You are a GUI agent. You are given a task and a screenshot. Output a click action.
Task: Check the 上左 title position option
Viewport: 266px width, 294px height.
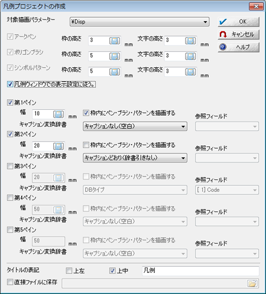click(69, 271)
